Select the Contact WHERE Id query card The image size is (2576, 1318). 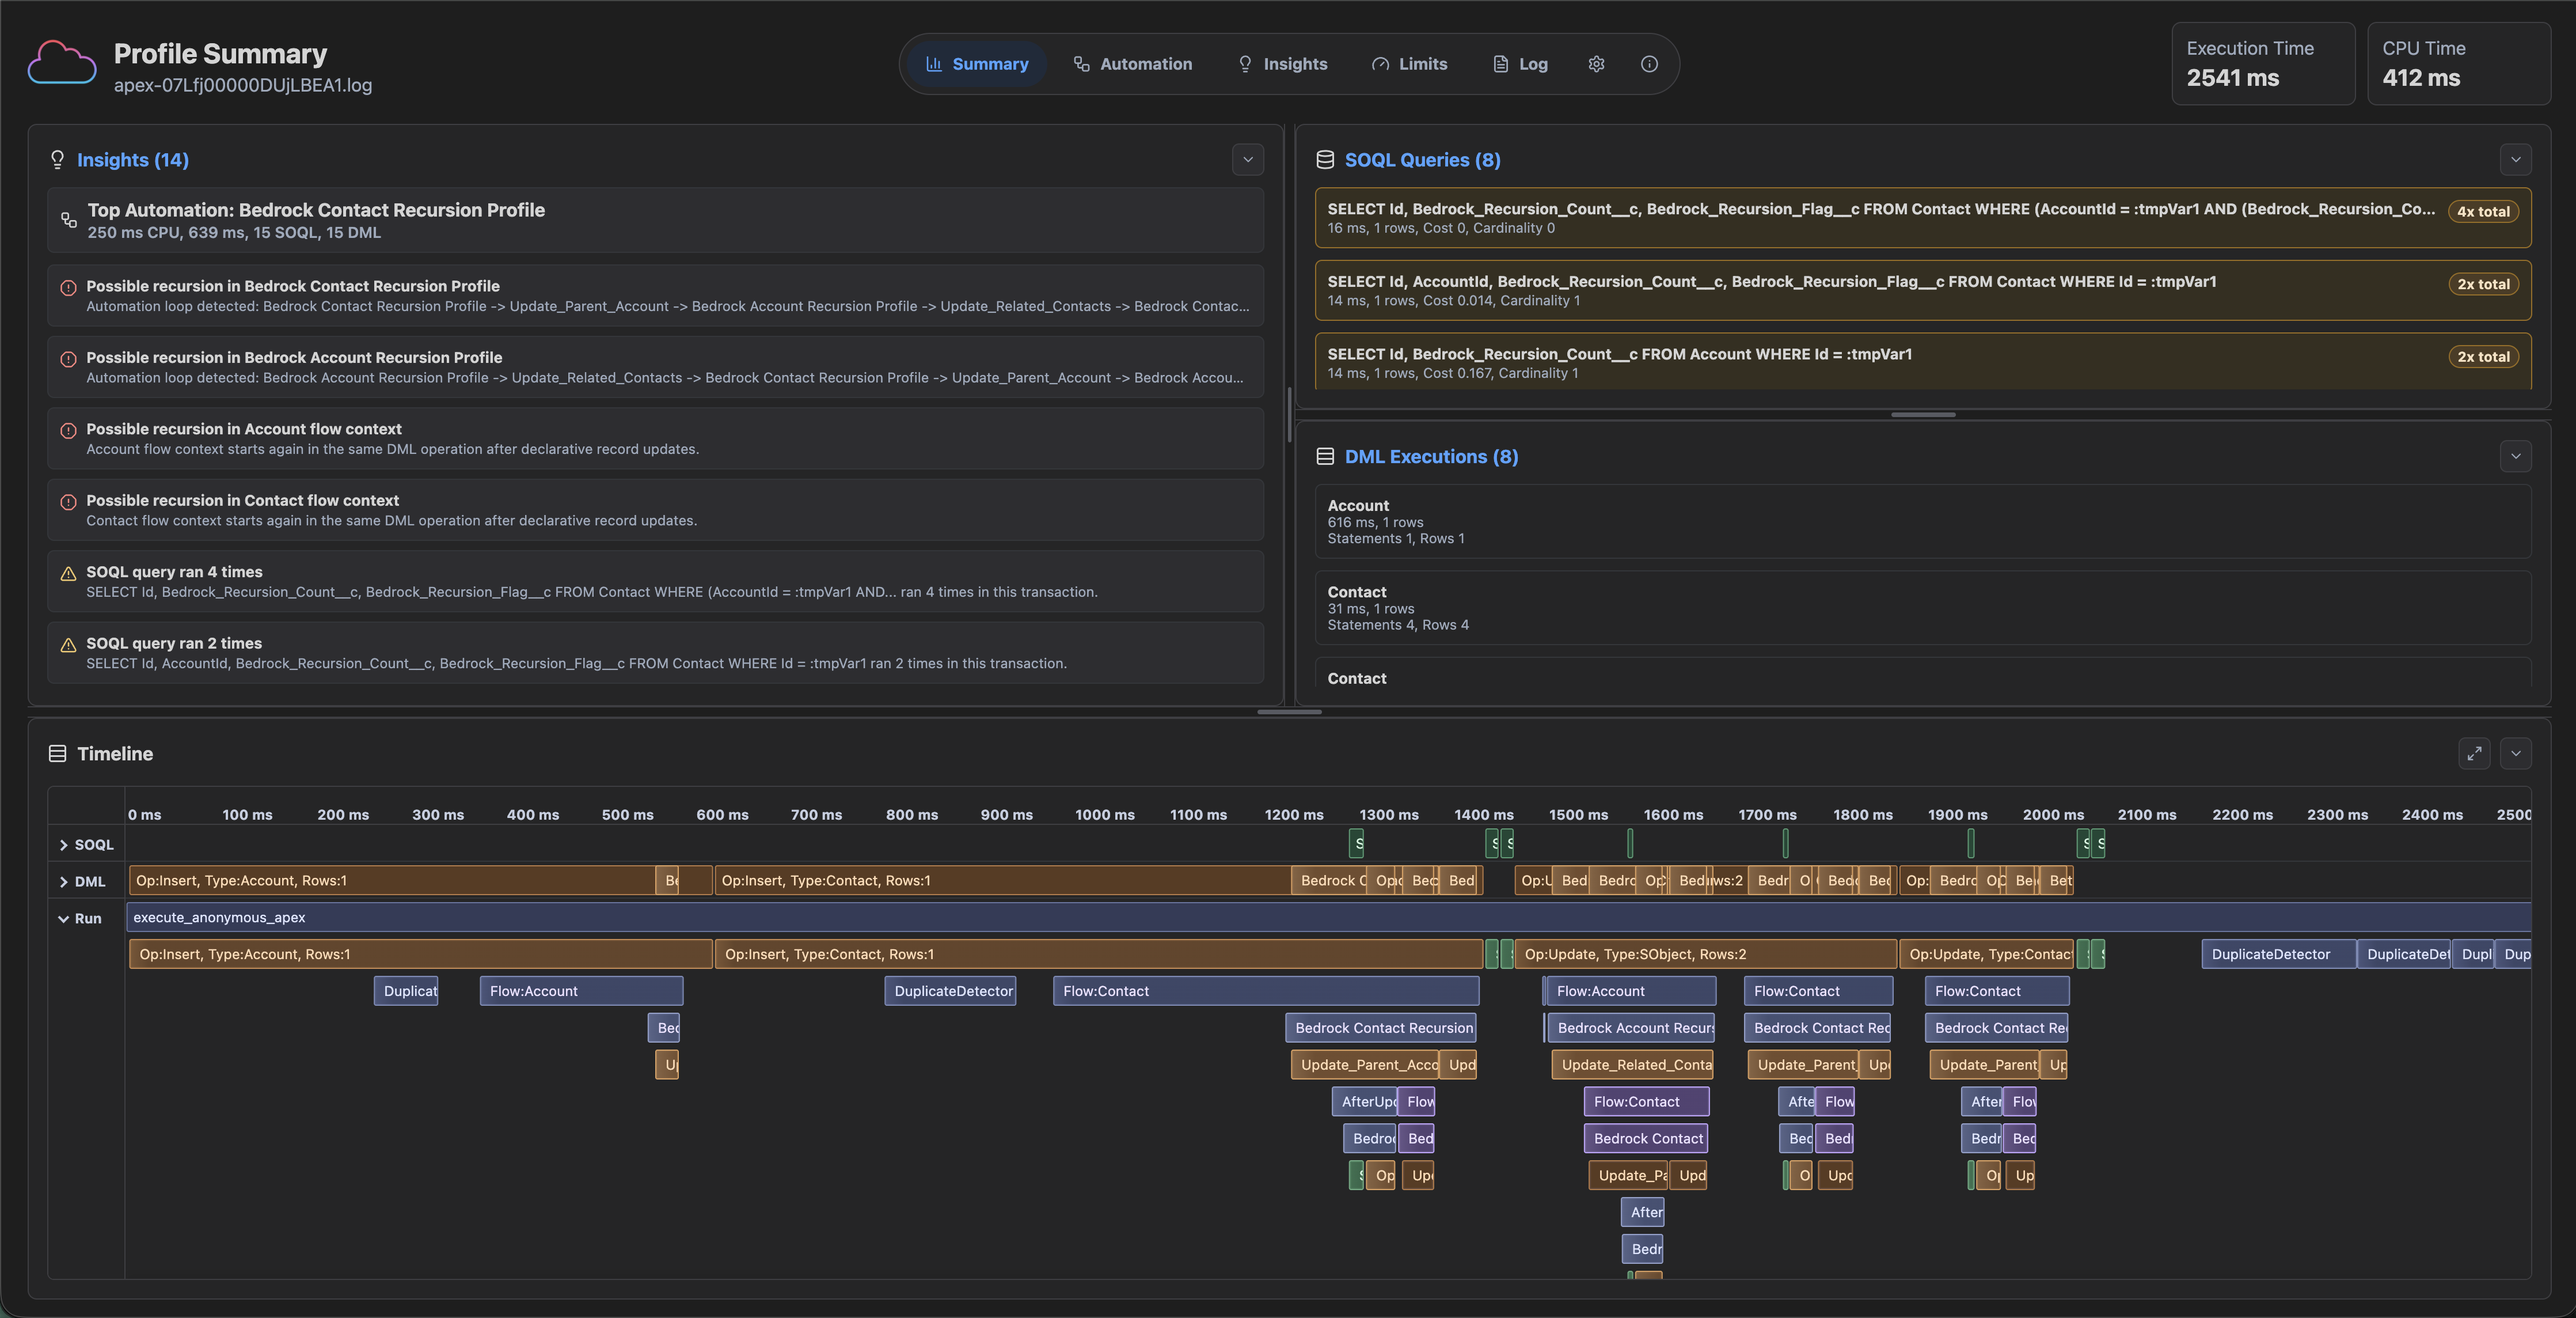1923,290
